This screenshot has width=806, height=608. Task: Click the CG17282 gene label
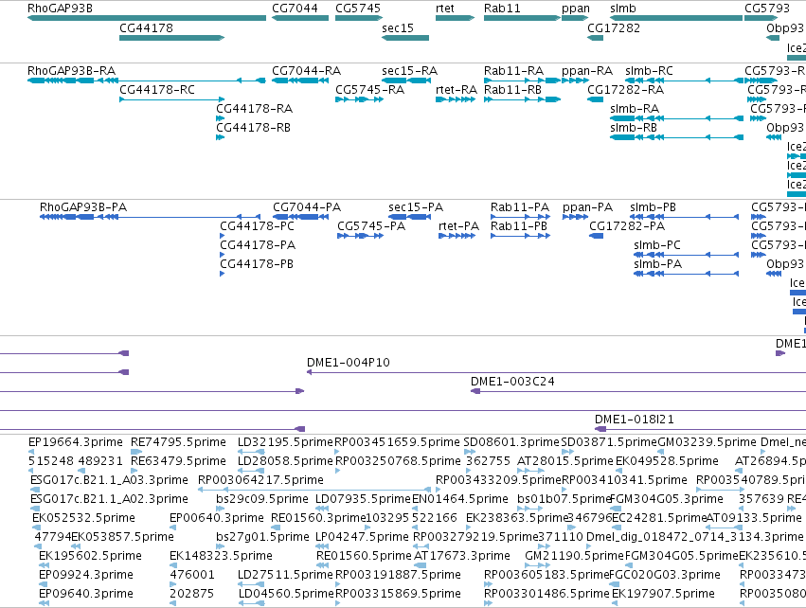614,27
